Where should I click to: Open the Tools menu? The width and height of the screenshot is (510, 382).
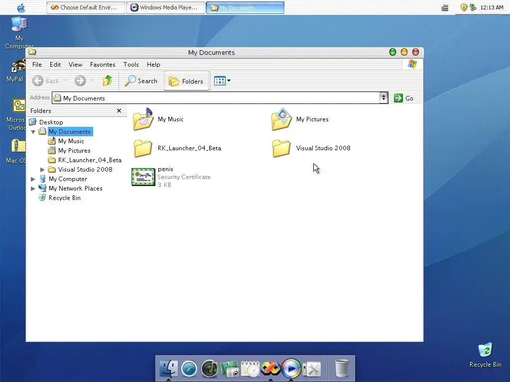(131, 64)
